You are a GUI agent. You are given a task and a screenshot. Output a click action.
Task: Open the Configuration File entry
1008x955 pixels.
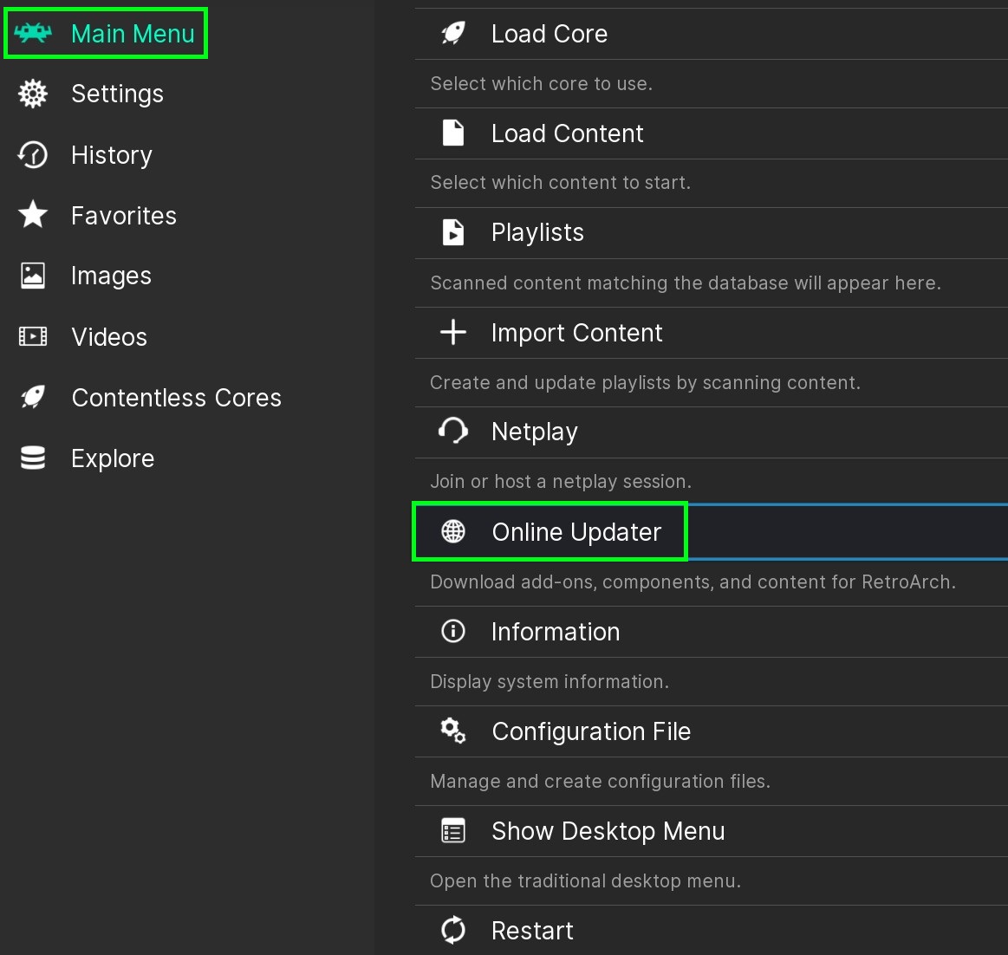591,731
